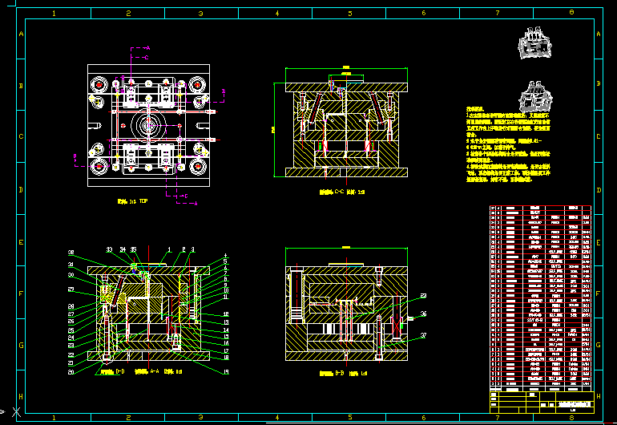This screenshot has height=425, width=617.
Task: Select part callout number 36
Action: pos(423,314)
